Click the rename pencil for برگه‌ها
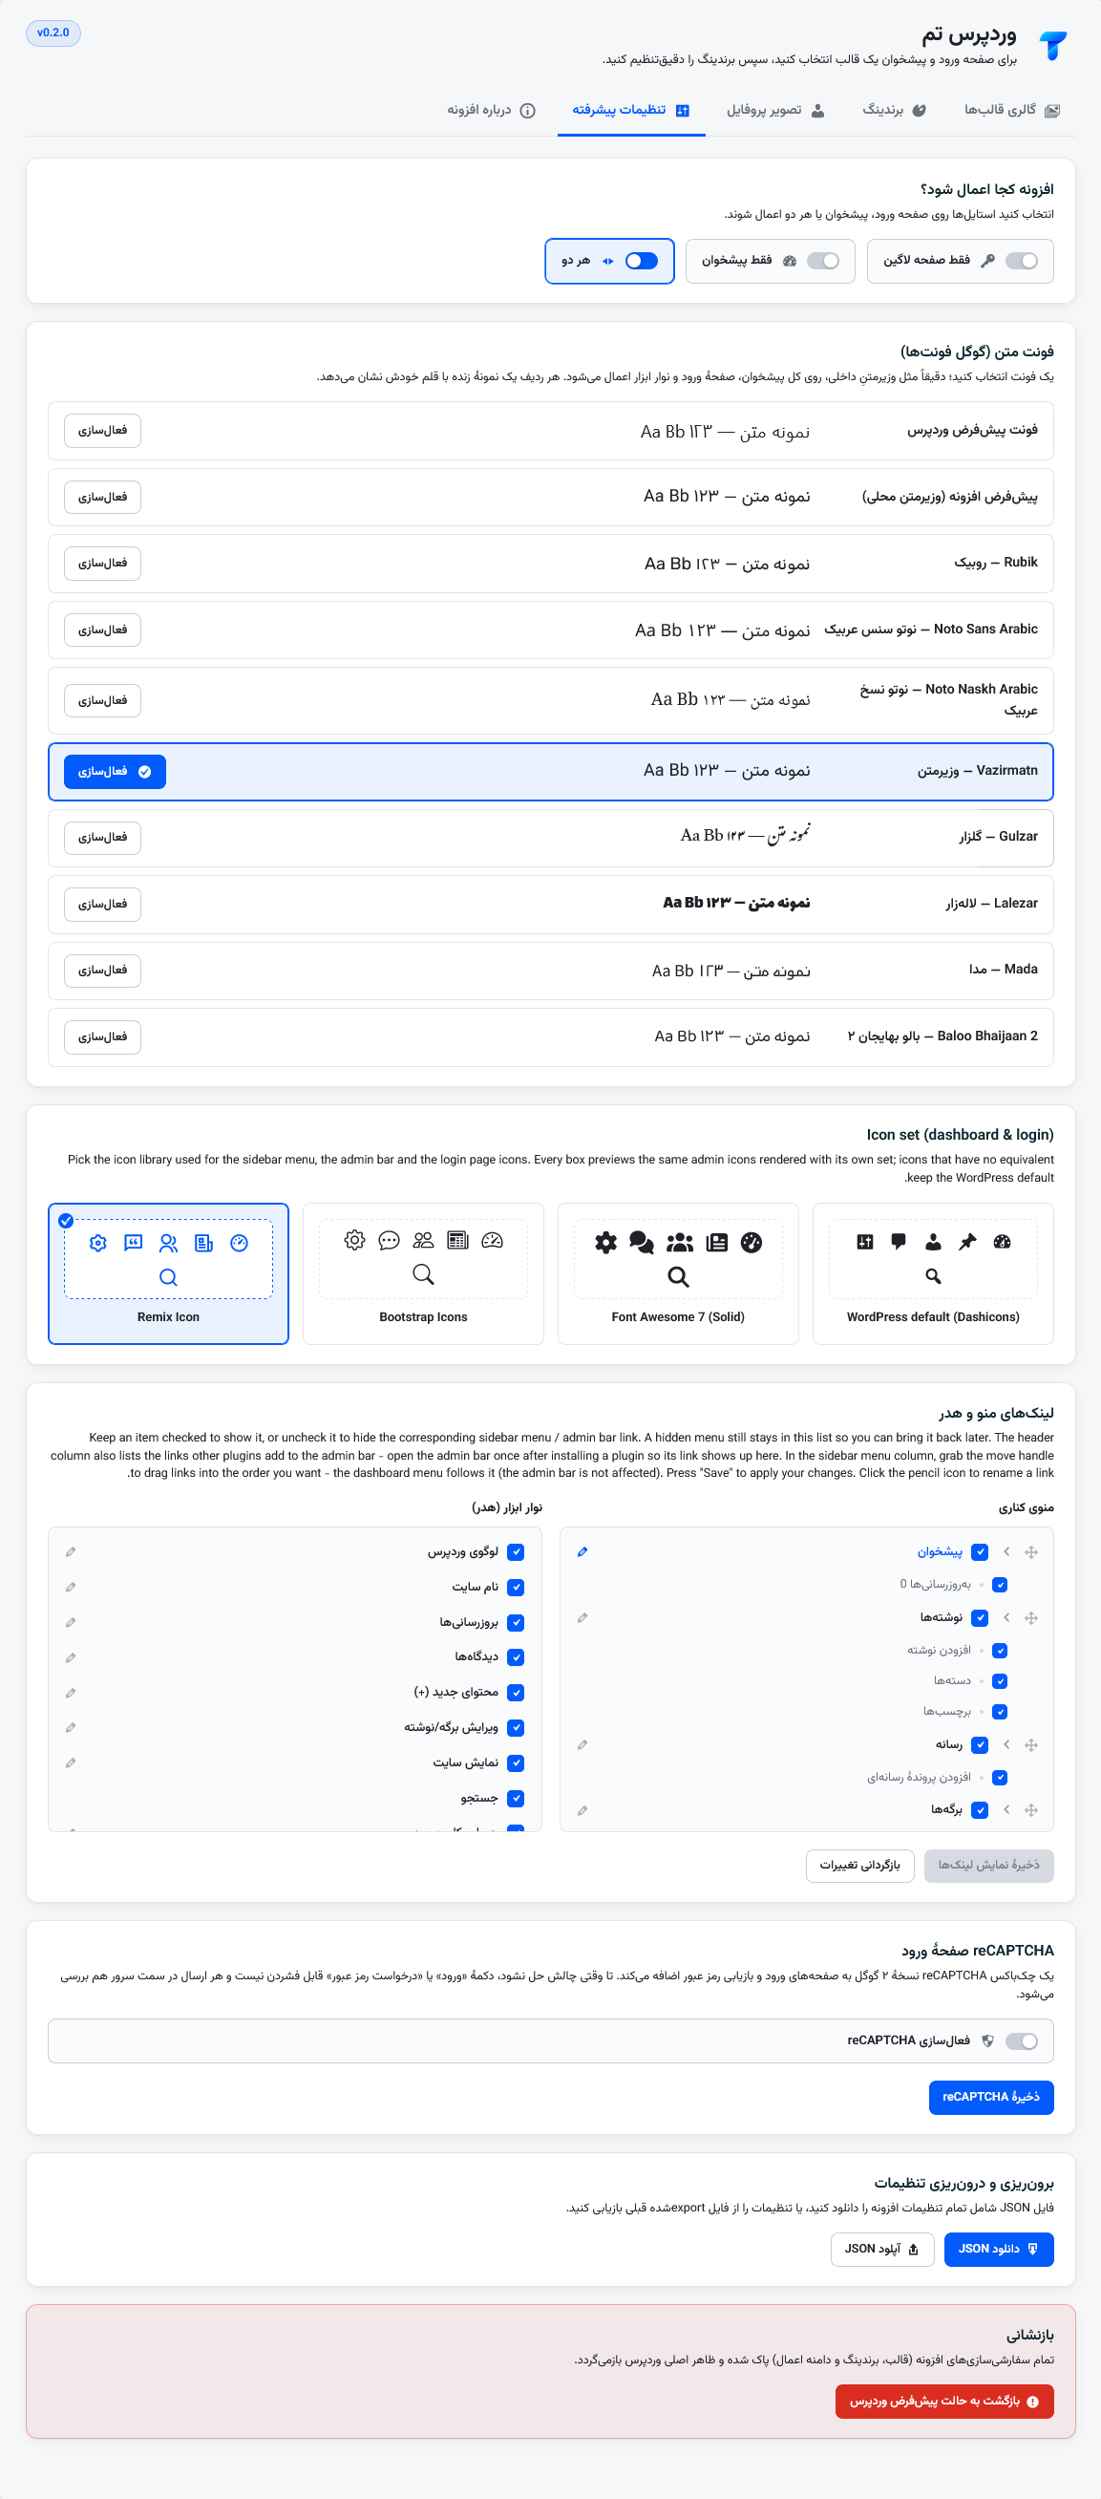 (x=582, y=1810)
